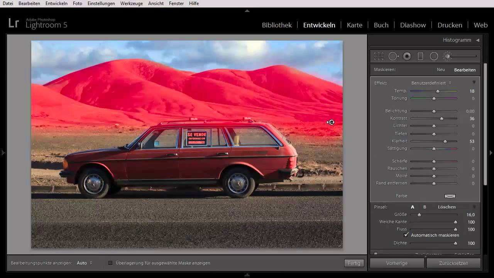494x278 pixels.
Task: Open the Hilfe menu
Action: pos(194,3)
